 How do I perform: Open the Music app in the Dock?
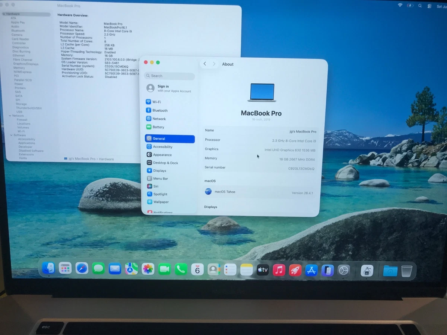[x=279, y=270]
